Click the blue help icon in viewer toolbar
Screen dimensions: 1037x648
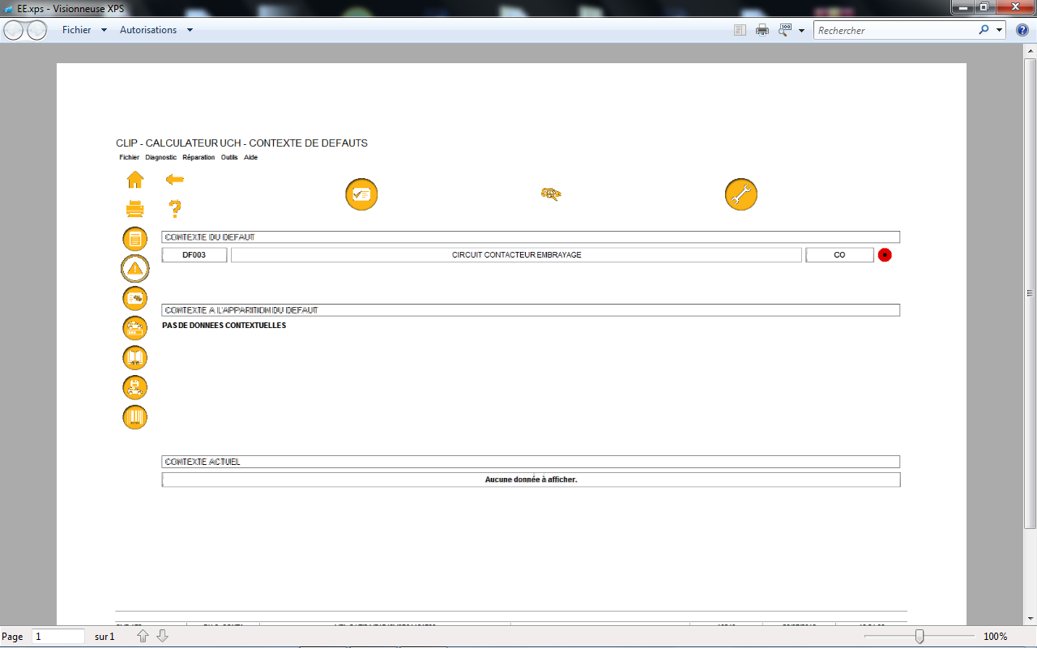[x=1022, y=30]
